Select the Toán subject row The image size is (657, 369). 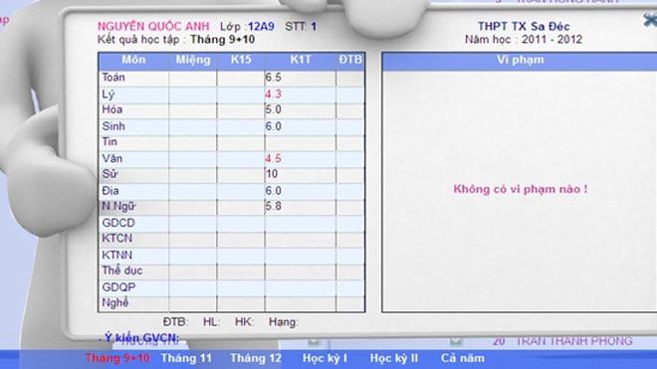point(232,78)
